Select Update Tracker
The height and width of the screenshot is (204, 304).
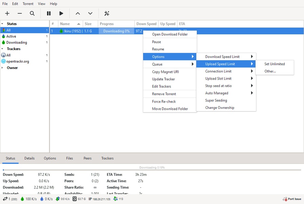tap(170, 79)
